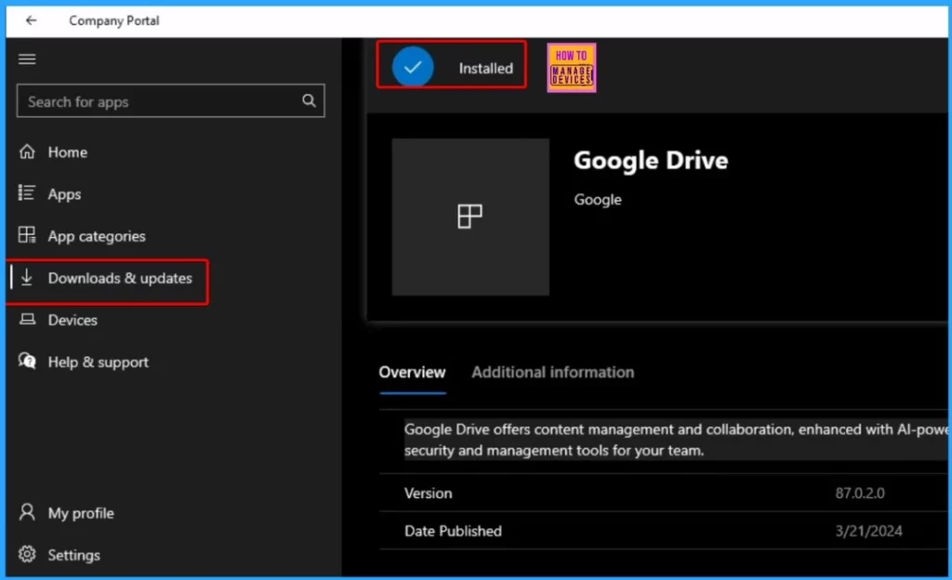Select Downloads & updates in sidebar
Image resolution: width=952 pixels, height=580 pixels.
(120, 278)
